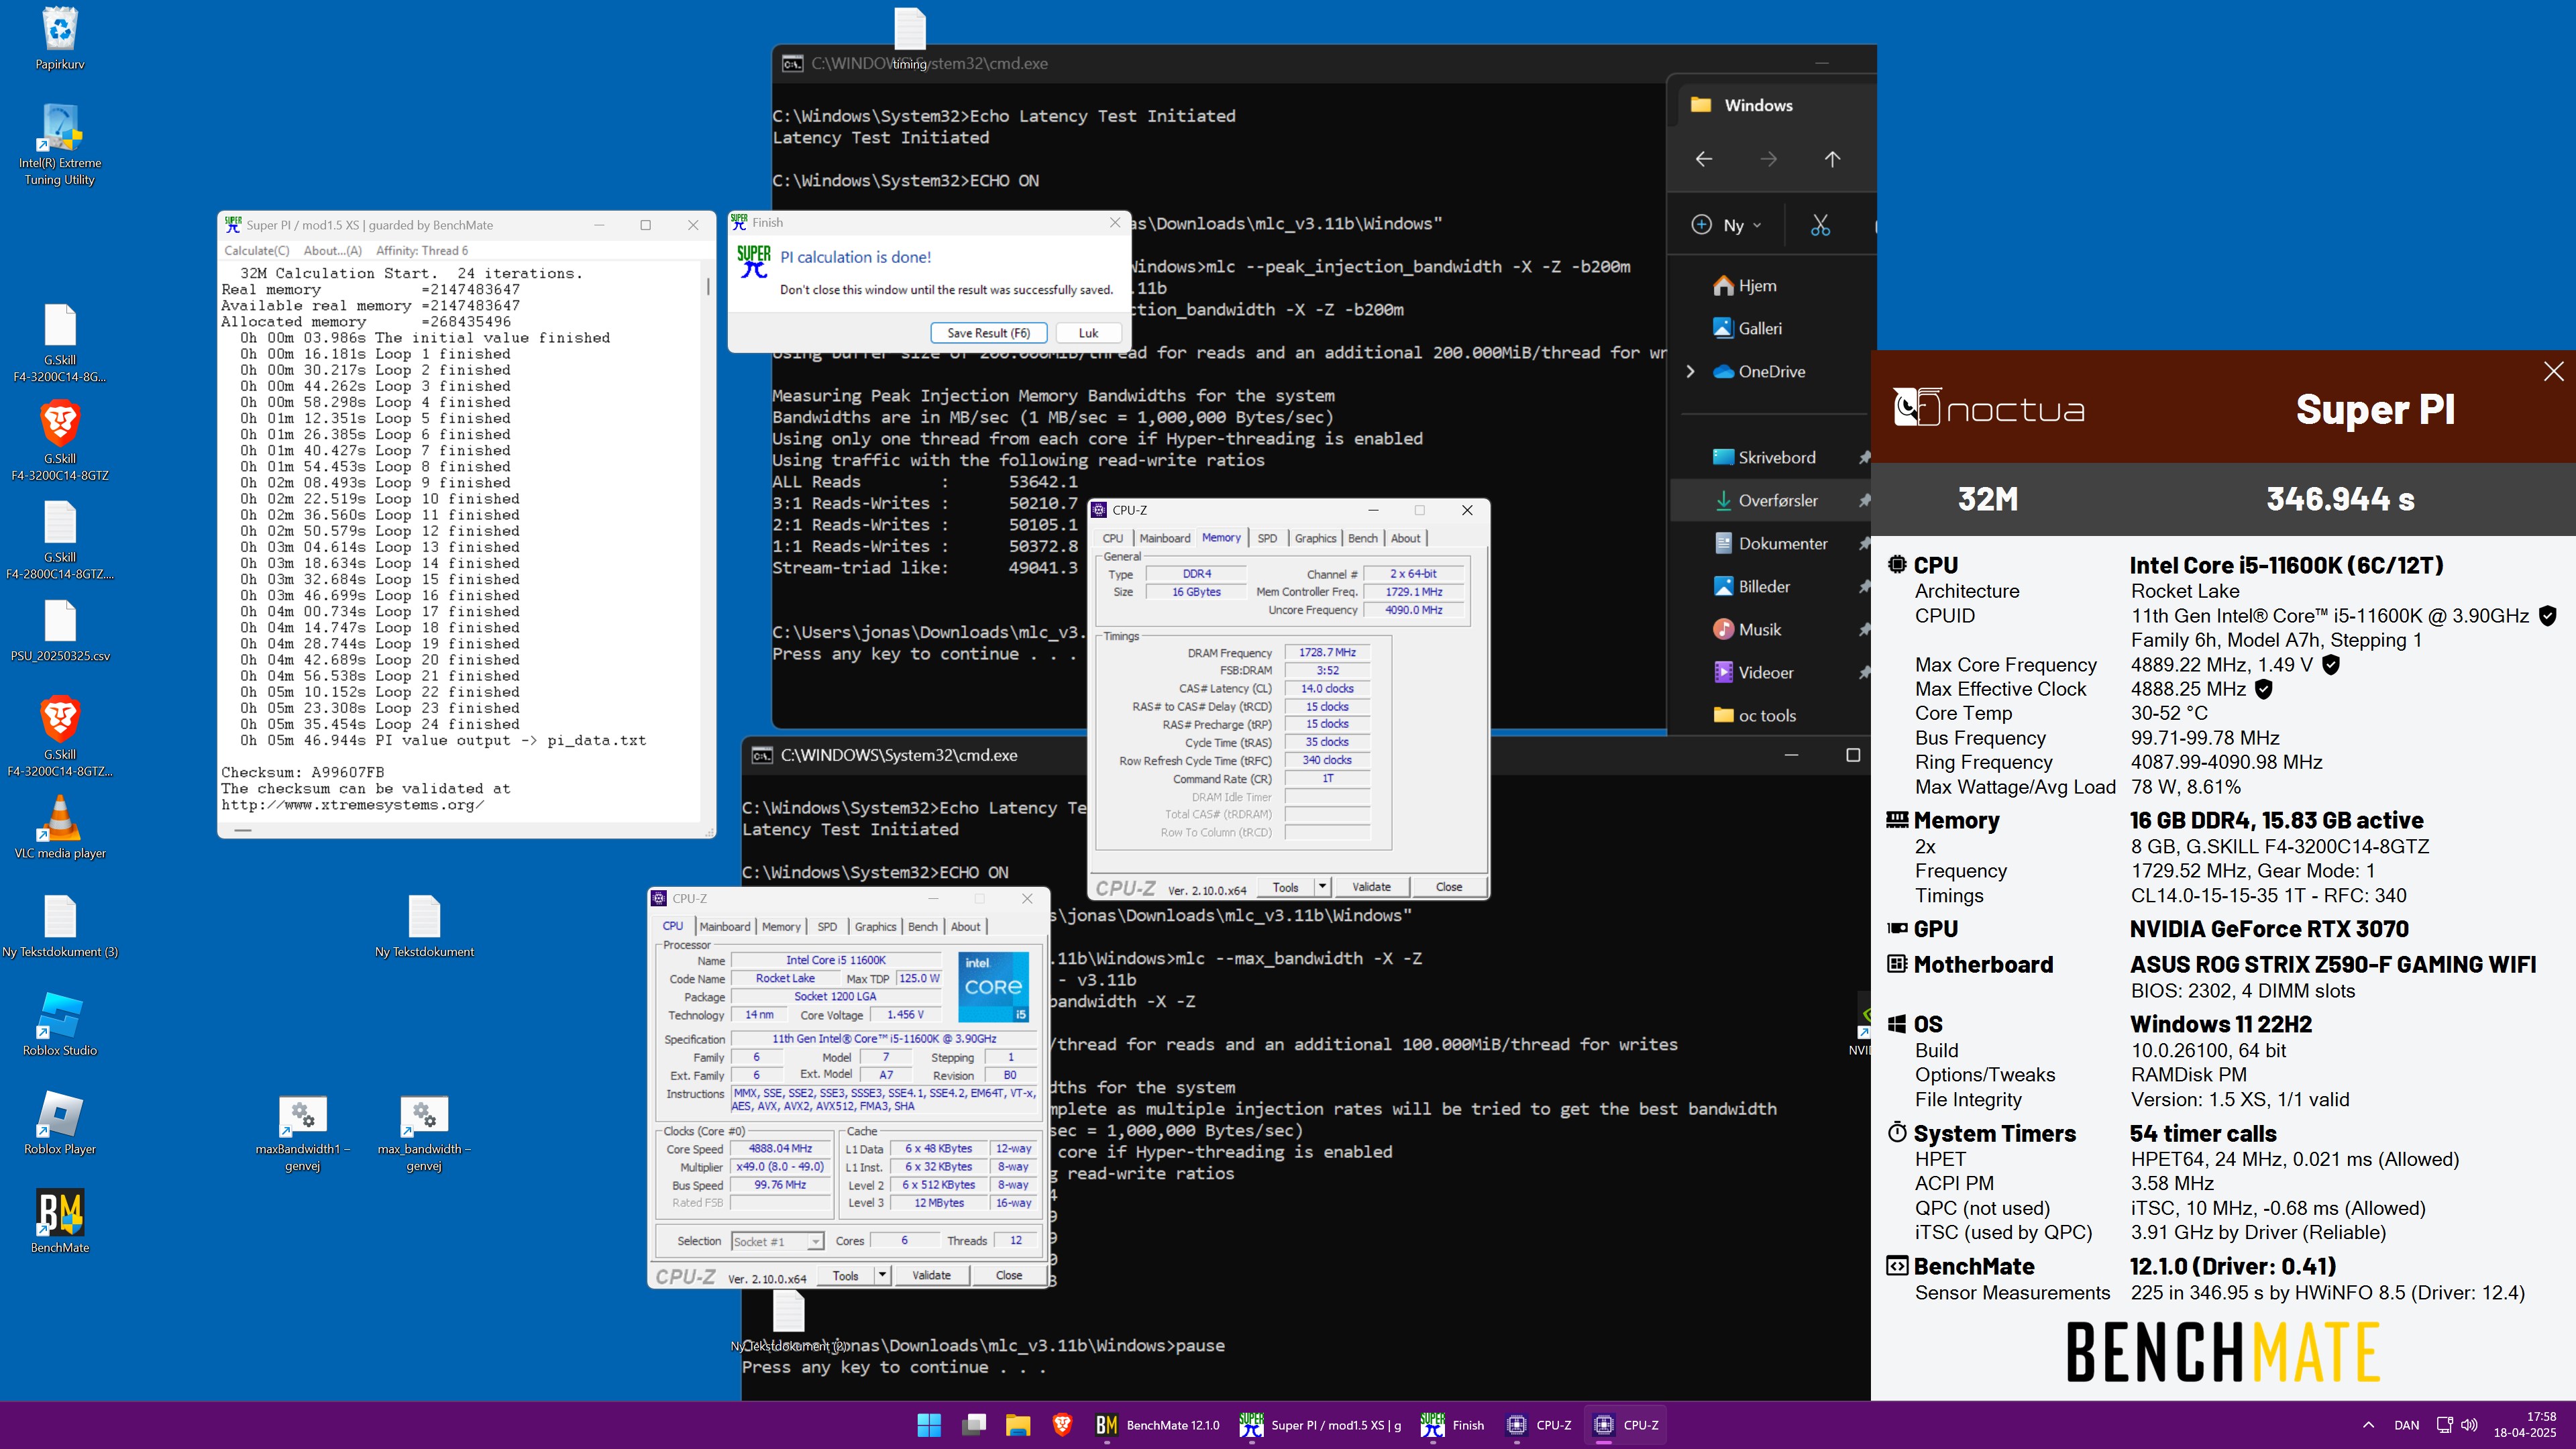The height and width of the screenshot is (1449, 2576).
Task: Click the DRAM Frequency 1728.7 MHz value
Action: [1327, 652]
